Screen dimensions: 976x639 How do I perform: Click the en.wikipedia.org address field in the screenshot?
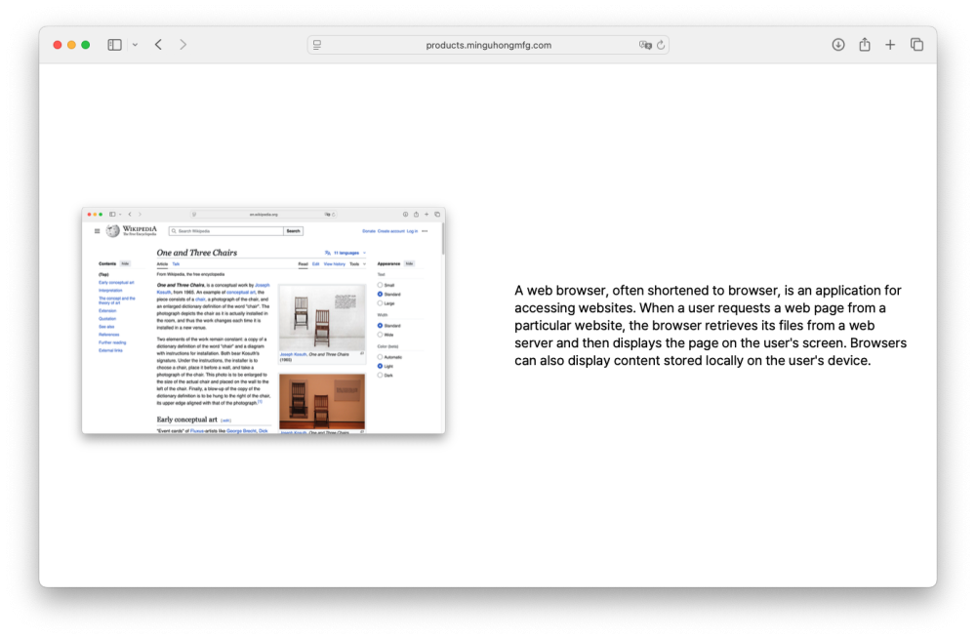tap(264, 214)
